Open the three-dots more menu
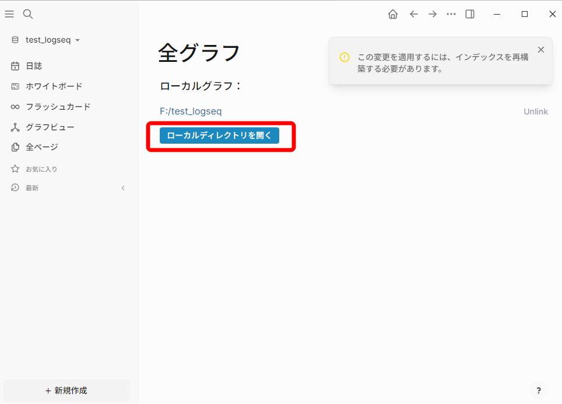This screenshot has height=404, width=562. pos(451,14)
